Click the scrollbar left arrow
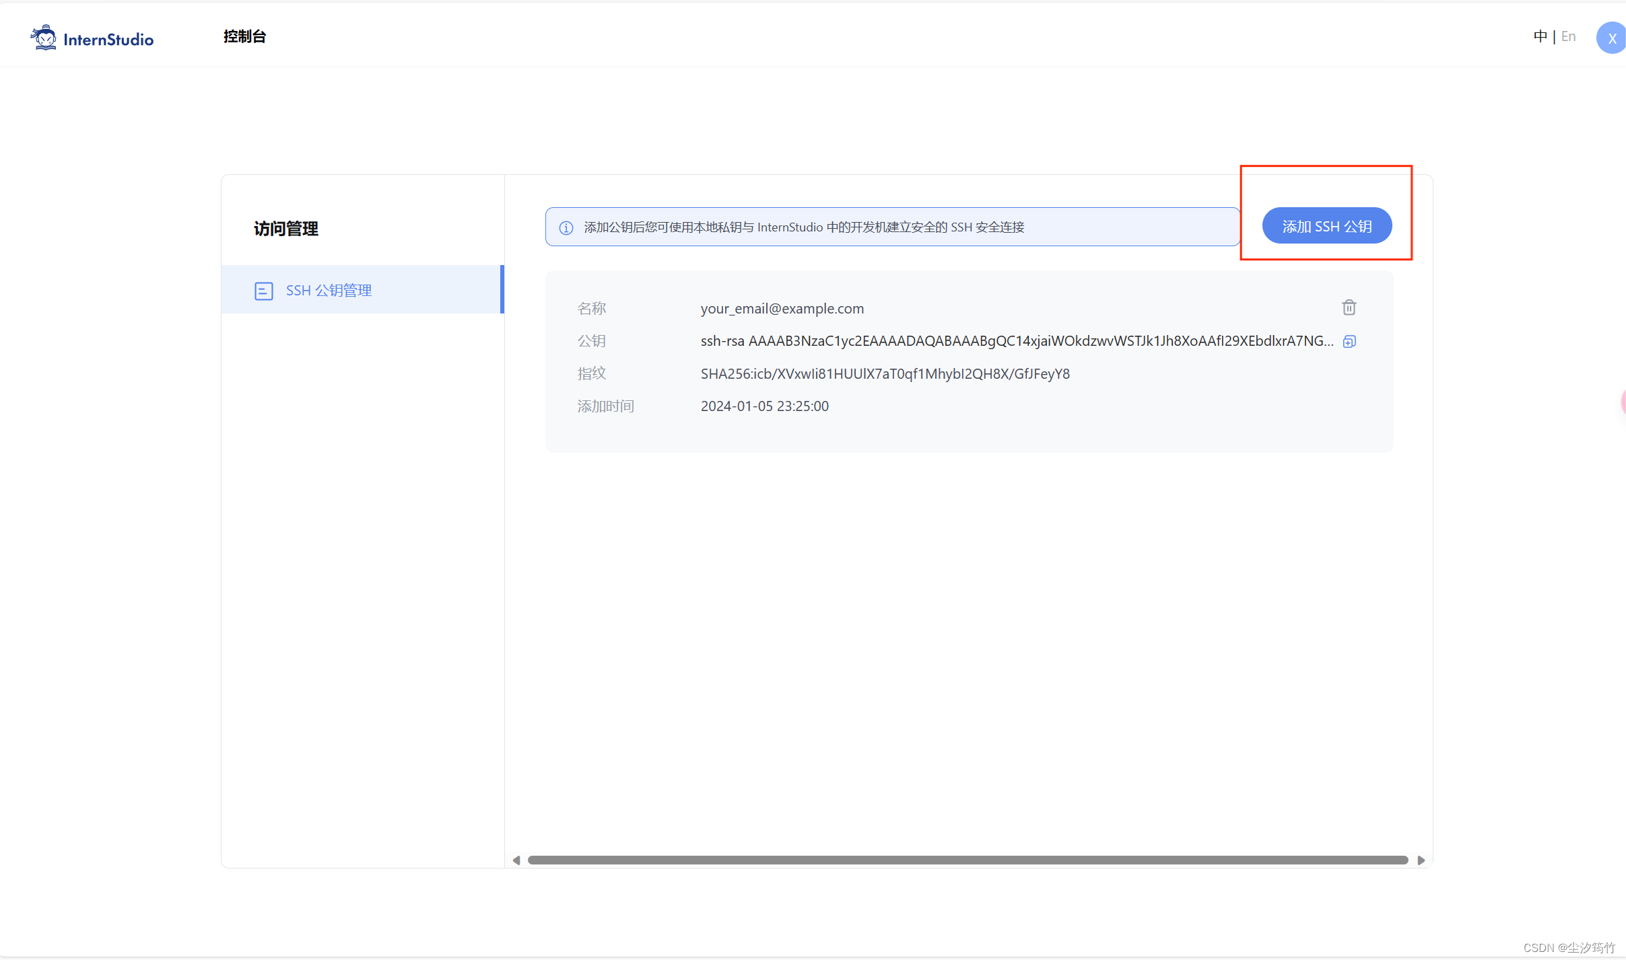Screen dimensions: 1626x960 pyautogui.click(x=516, y=860)
